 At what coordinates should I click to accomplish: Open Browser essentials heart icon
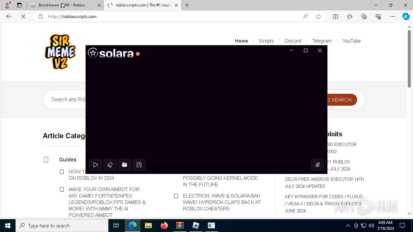coord(378,16)
